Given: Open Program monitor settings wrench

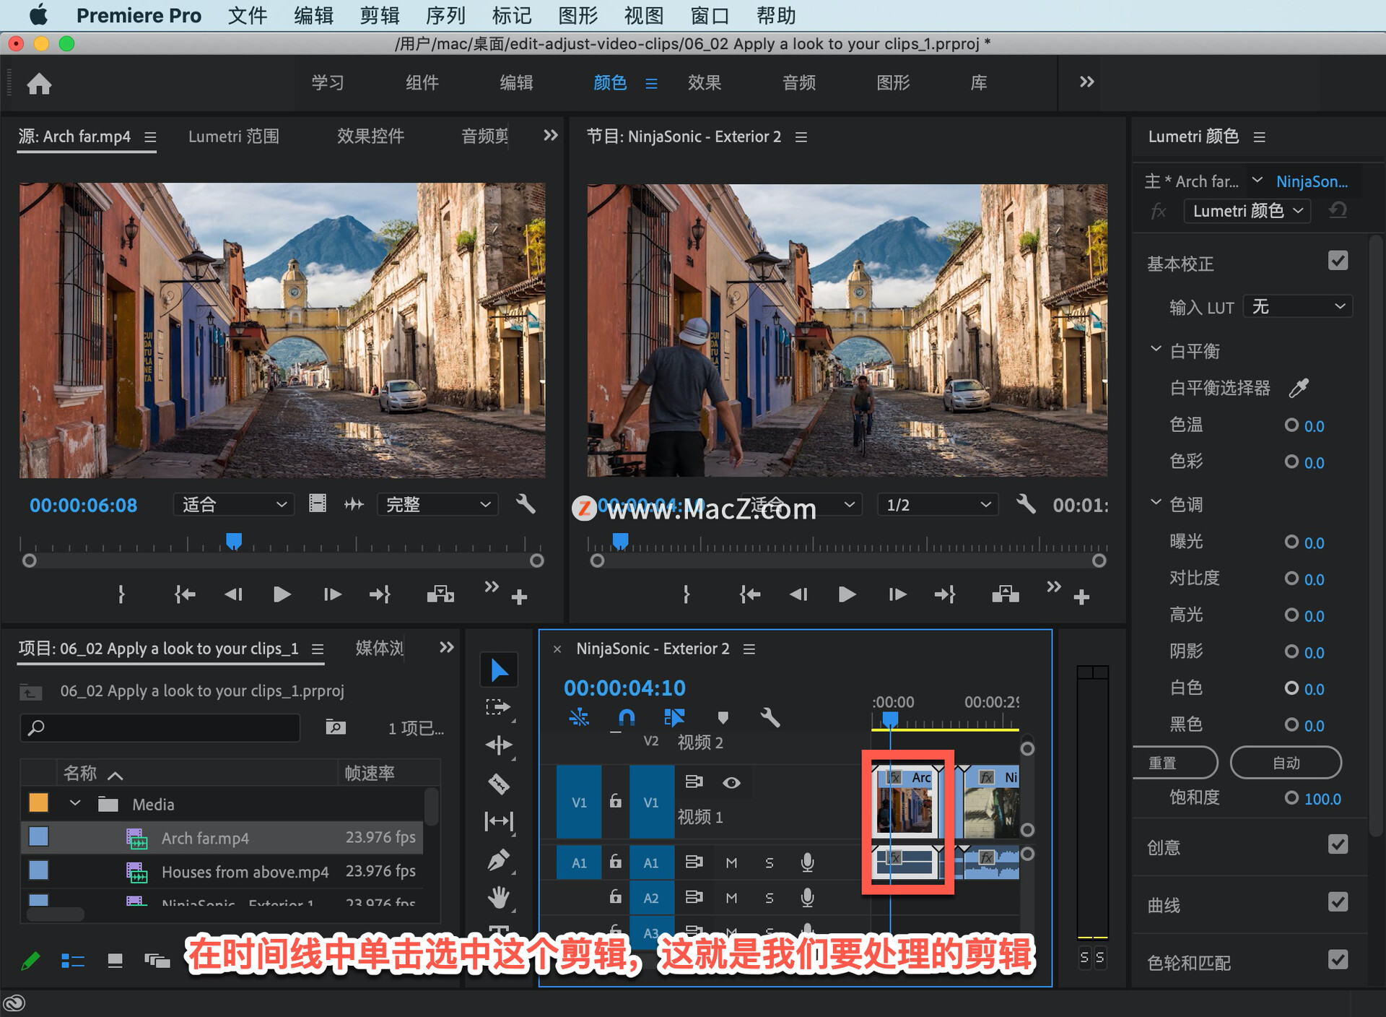Looking at the screenshot, I should tap(1026, 504).
